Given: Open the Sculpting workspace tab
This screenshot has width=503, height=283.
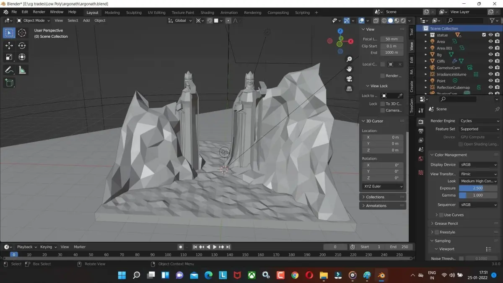Looking at the screenshot, I should [134, 13].
